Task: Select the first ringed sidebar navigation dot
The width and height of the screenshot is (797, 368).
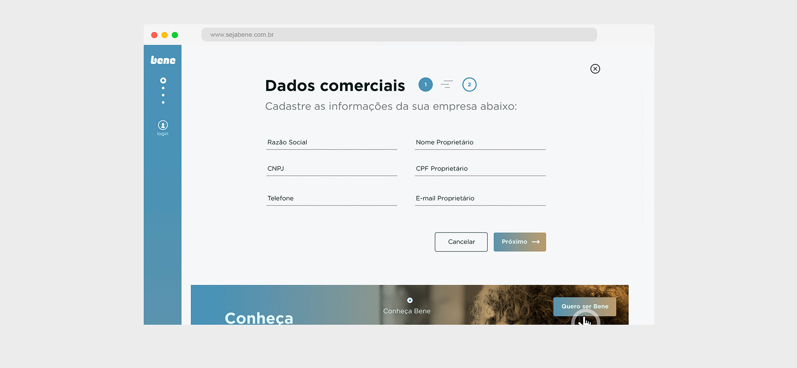Action: (x=163, y=80)
